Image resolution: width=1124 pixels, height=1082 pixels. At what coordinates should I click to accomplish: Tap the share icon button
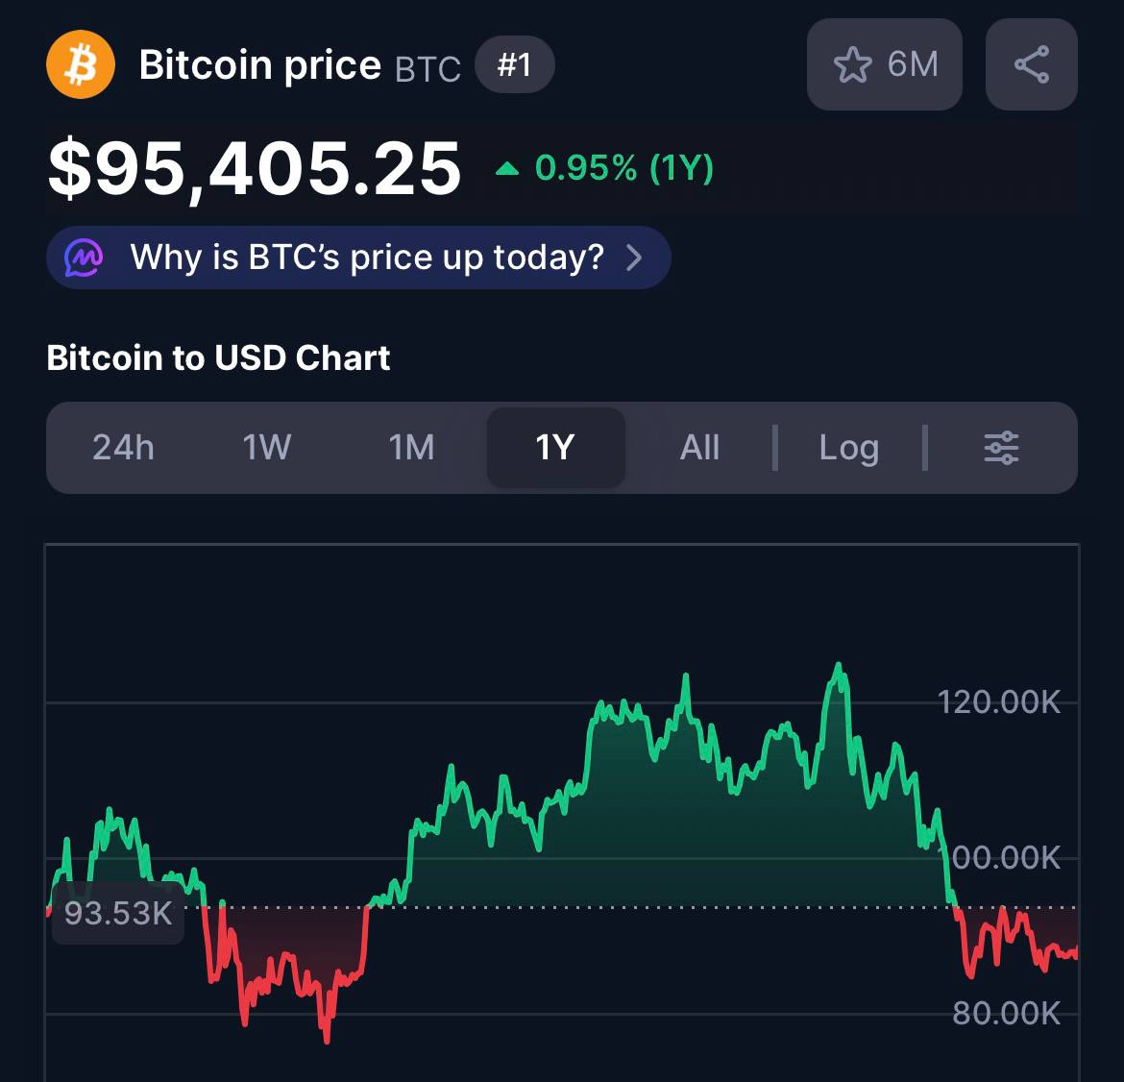coord(1031,65)
